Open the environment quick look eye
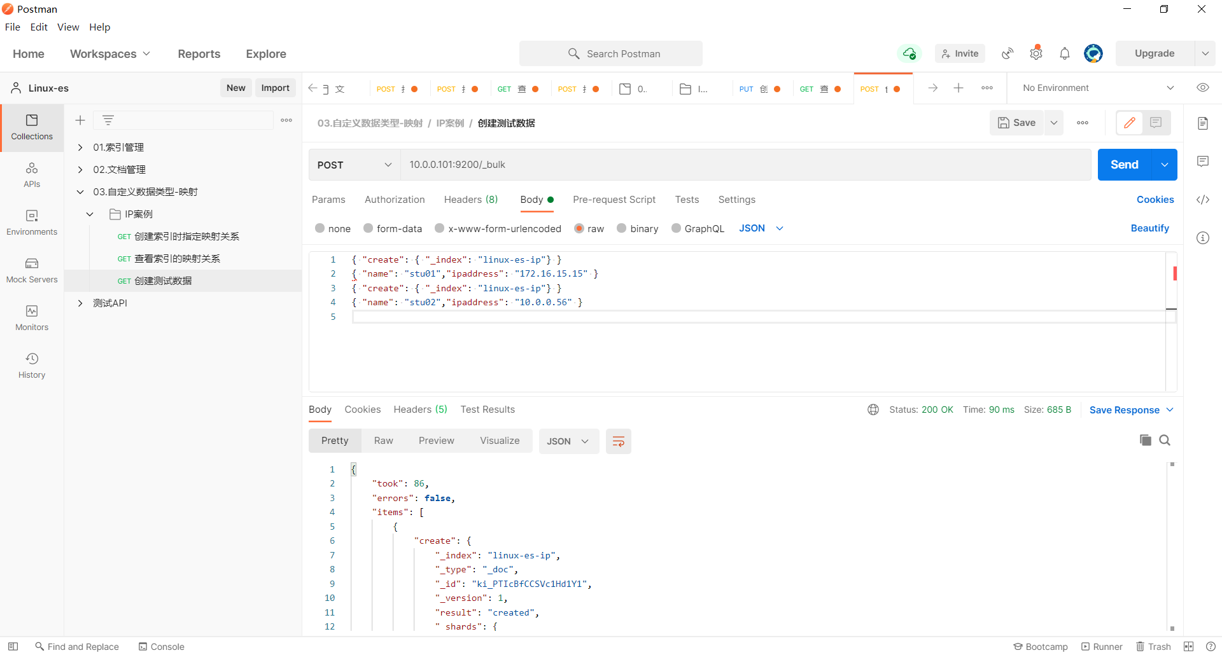1222x655 pixels. pyautogui.click(x=1203, y=88)
